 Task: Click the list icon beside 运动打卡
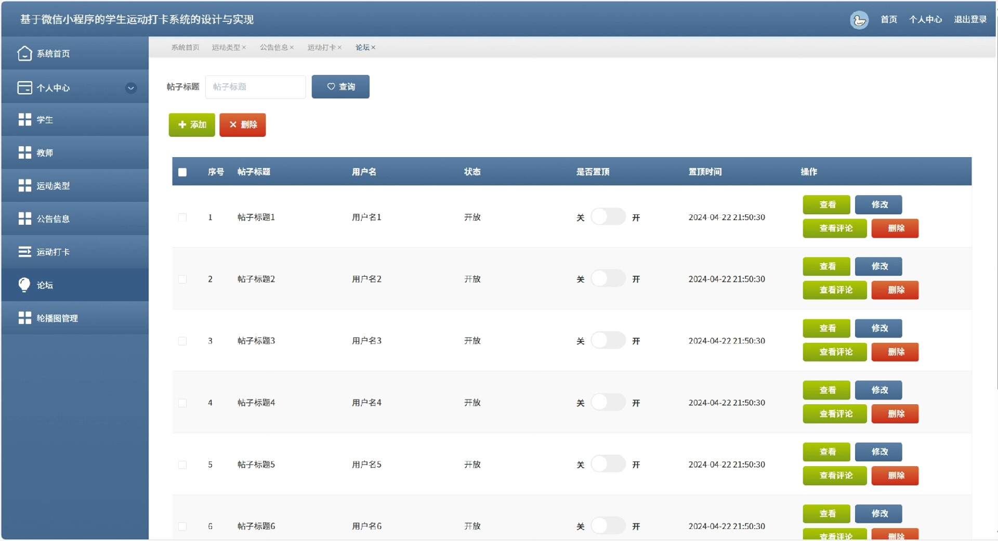[24, 252]
